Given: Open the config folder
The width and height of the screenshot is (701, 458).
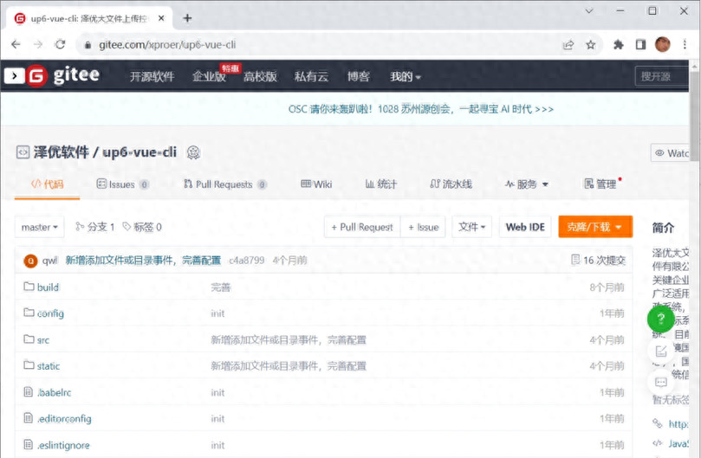Looking at the screenshot, I should tap(50, 313).
